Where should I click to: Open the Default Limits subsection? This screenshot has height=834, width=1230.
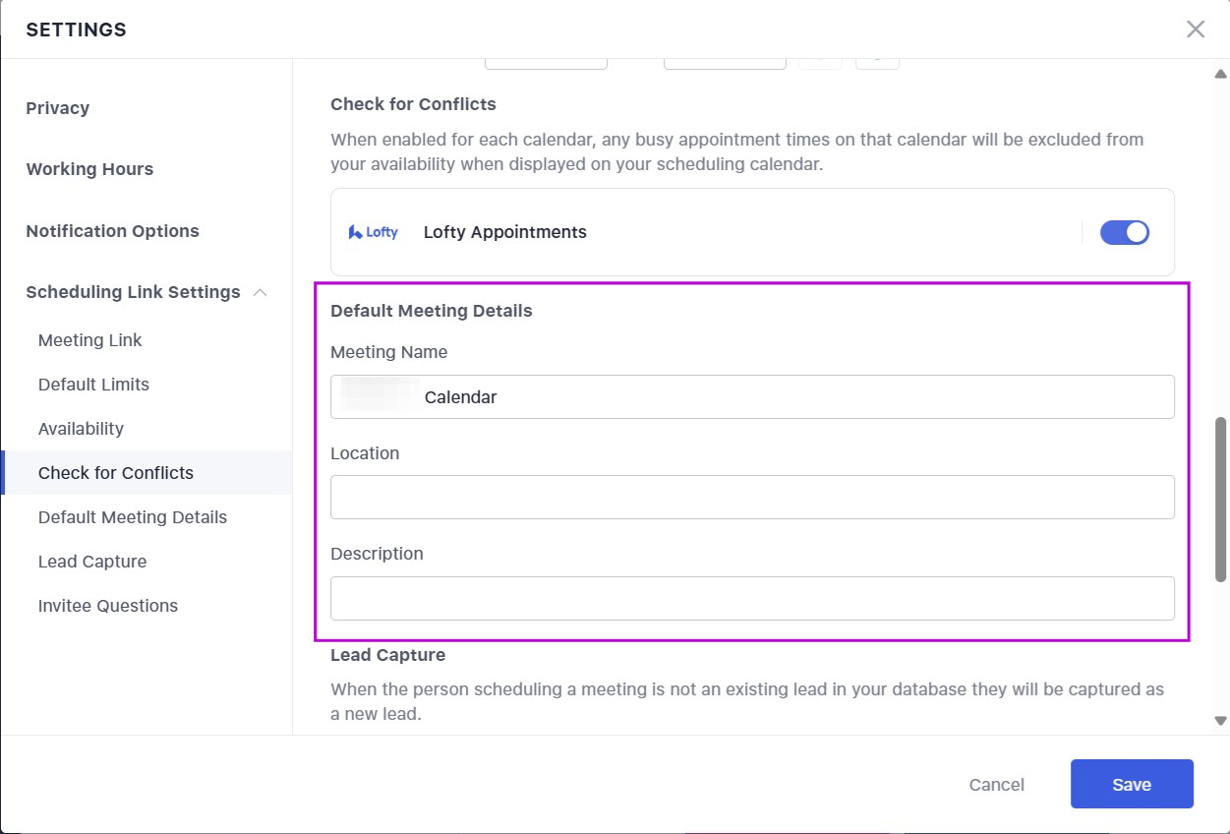tap(93, 385)
